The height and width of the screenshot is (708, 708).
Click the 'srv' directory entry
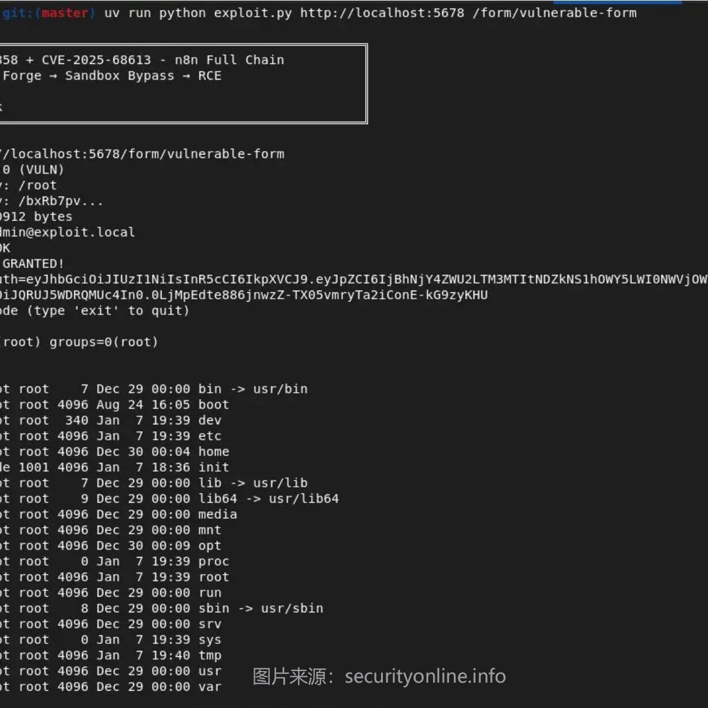pos(210,624)
